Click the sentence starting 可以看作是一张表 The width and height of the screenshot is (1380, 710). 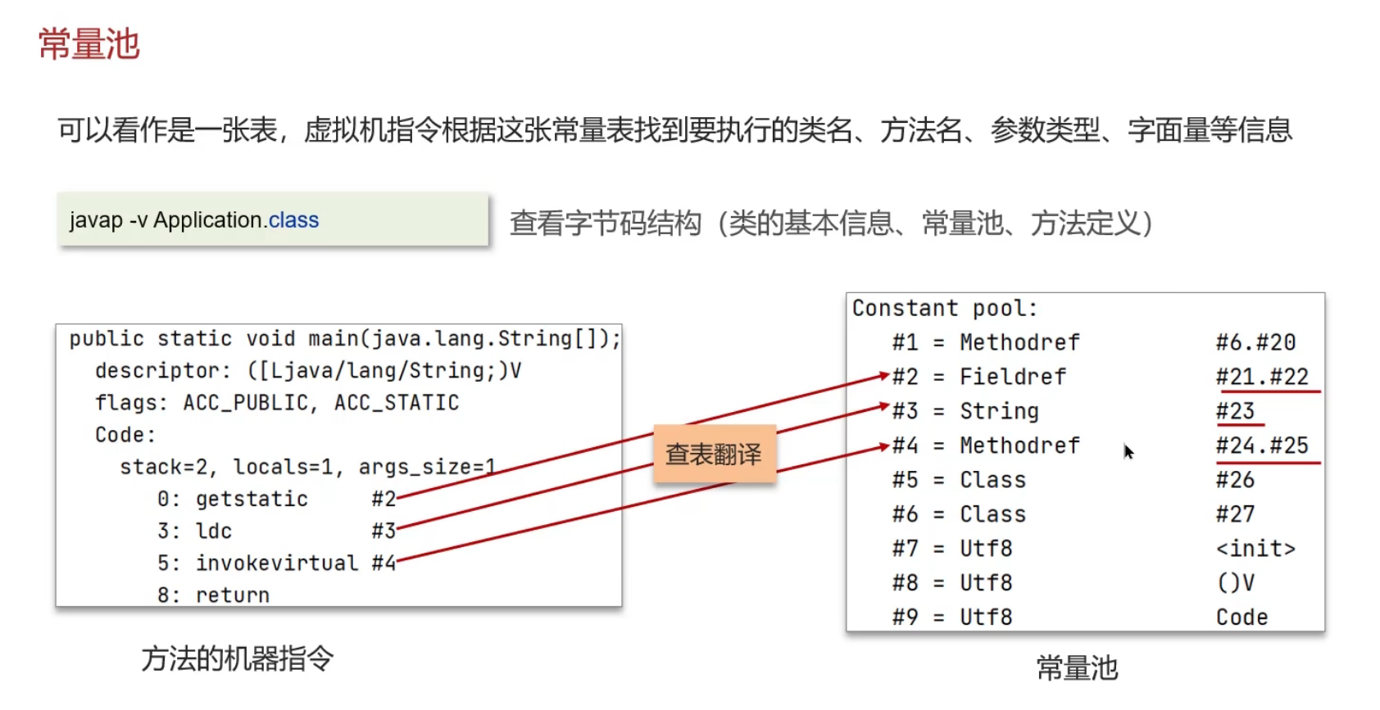[x=675, y=130]
